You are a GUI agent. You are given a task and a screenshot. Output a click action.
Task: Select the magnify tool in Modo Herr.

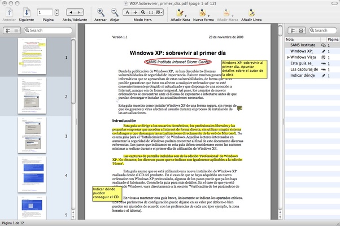coord(143,12)
